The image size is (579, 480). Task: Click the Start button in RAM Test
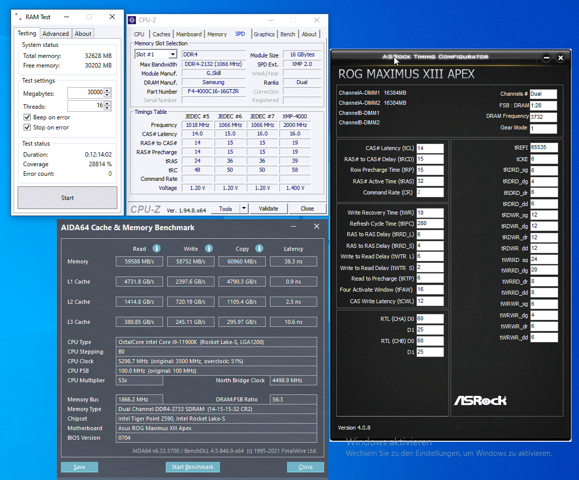coord(67,197)
